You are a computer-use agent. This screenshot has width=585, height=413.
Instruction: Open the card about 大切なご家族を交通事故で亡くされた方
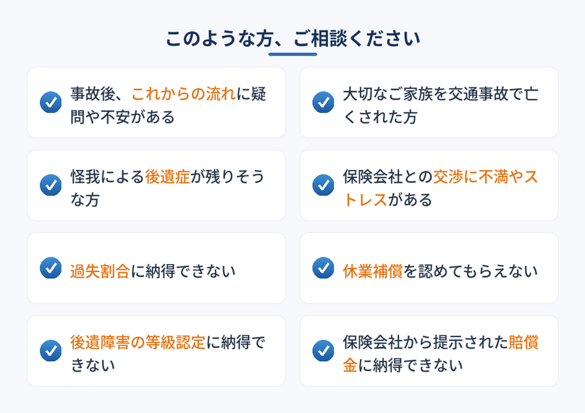pos(429,103)
